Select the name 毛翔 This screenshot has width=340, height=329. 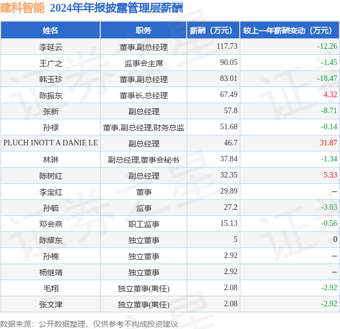(51, 288)
